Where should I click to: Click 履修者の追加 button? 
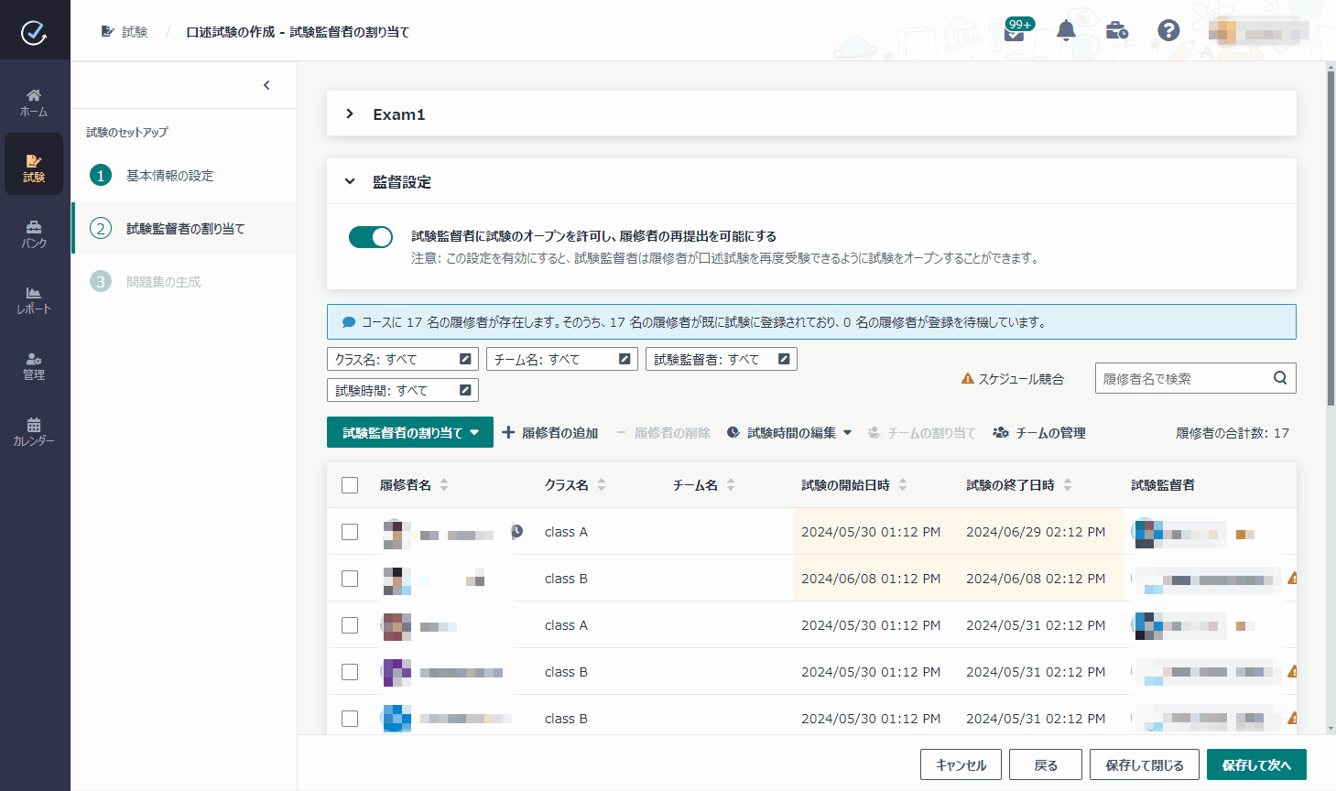[x=550, y=432]
